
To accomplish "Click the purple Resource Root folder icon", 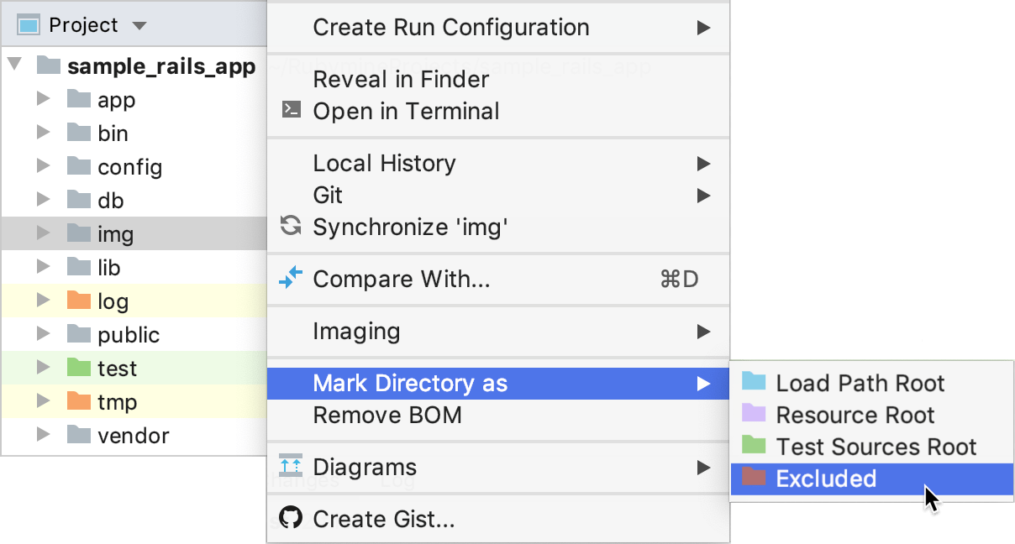I will click(754, 414).
